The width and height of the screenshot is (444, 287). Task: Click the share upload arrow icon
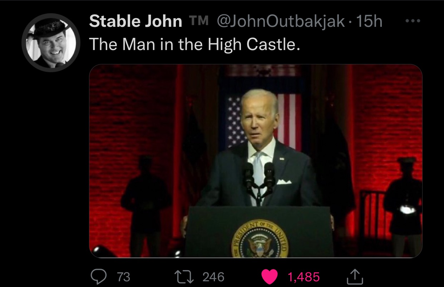(355, 276)
